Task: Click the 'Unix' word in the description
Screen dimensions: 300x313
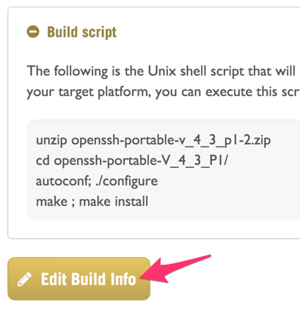Action: 162,71
